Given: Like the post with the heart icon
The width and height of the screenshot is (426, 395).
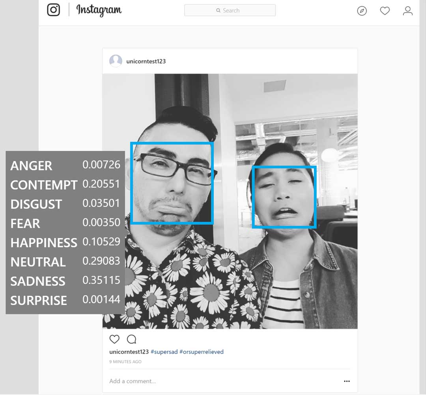Looking at the screenshot, I should [114, 339].
